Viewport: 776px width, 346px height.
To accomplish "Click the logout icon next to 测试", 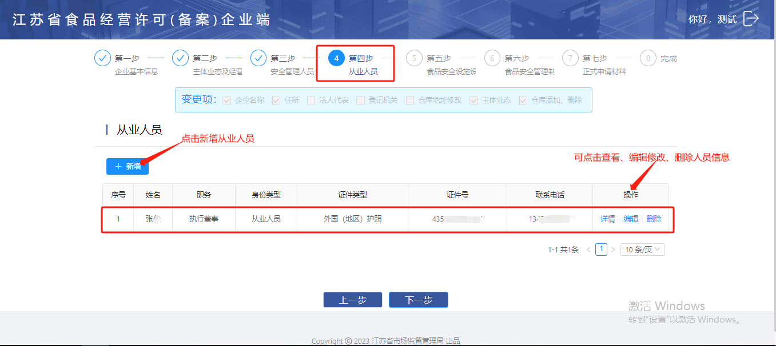I will 750,19.
